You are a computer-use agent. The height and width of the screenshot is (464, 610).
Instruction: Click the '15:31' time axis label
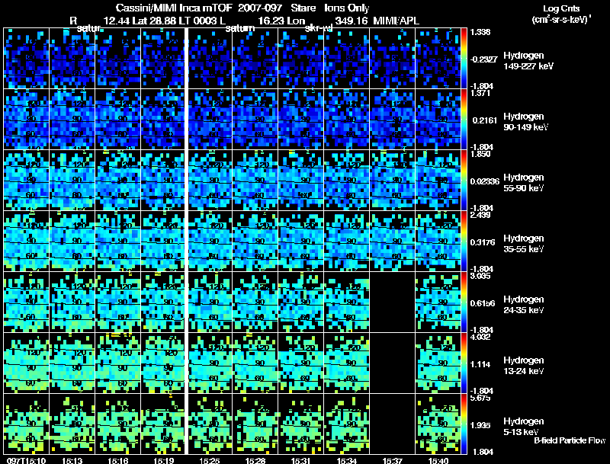click(x=301, y=460)
